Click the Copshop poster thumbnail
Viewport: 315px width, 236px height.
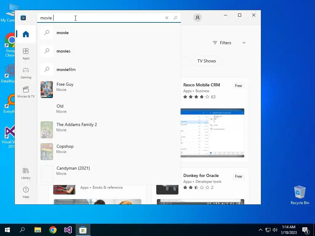tap(47, 151)
